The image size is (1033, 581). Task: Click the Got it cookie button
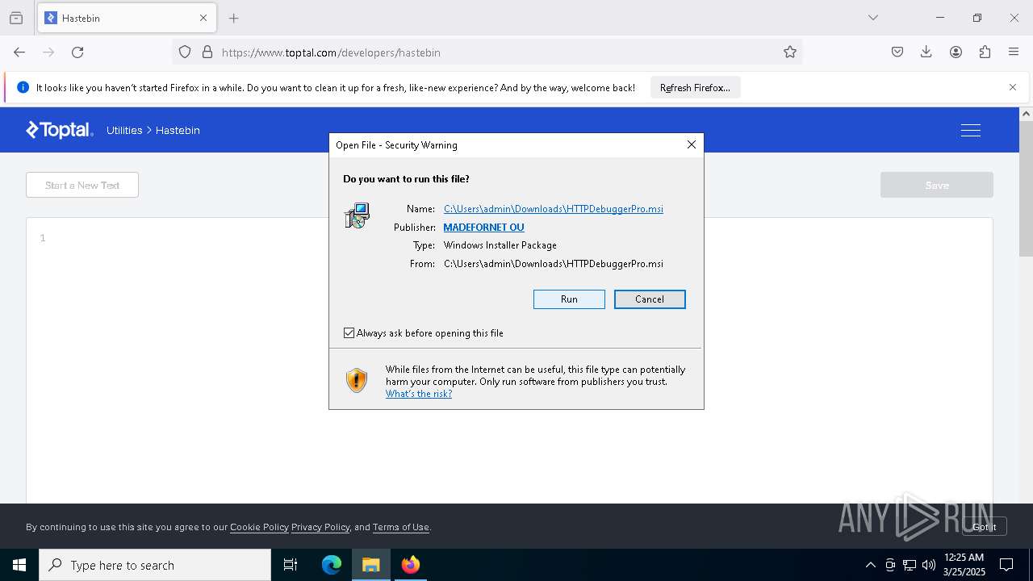click(984, 526)
